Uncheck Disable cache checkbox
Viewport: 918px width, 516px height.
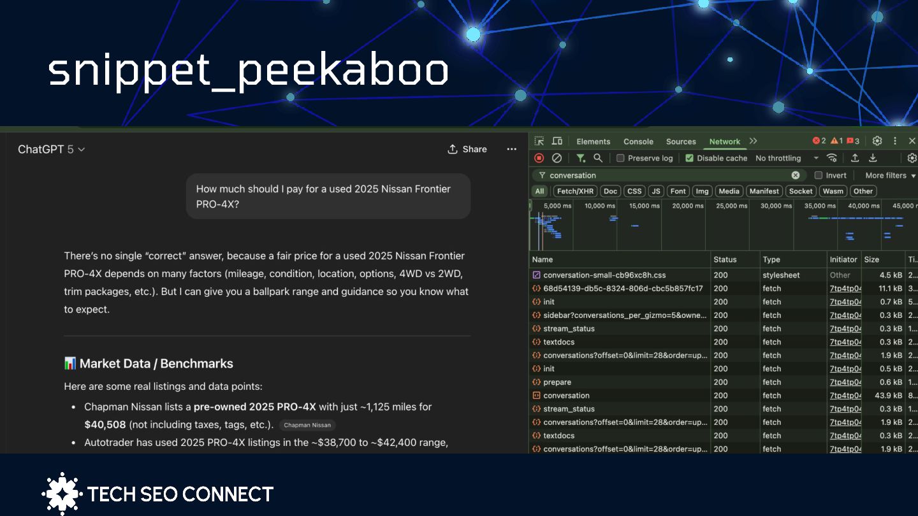pyautogui.click(x=689, y=158)
